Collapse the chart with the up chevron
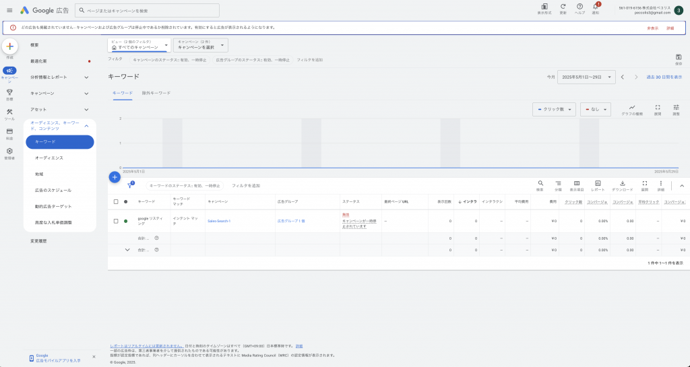This screenshot has width=690, height=367. tap(682, 186)
